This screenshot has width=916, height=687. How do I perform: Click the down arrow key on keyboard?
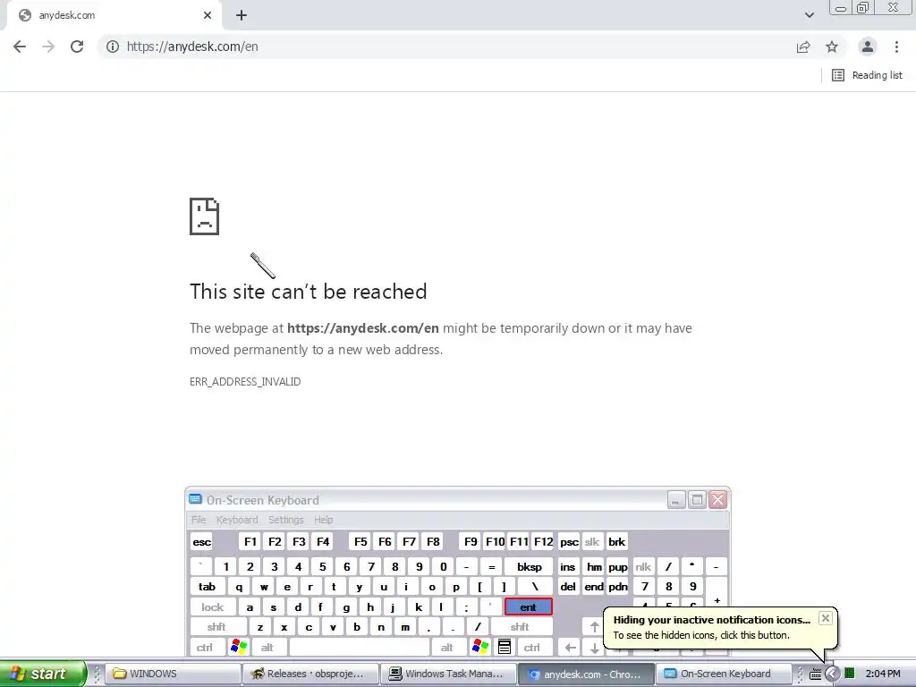click(594, 648)
